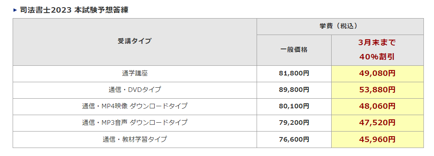This screenshot has width=434, height=156.
Task: Click the 76,600円 general price
Action: pyautogui.click(x=294, y=139)
